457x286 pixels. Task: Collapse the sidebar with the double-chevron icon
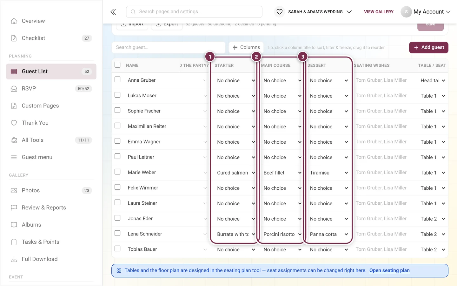[113, 12]
